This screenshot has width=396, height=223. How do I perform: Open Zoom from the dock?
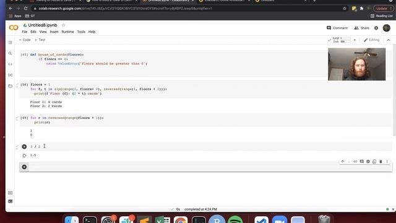(x=280, y=220)
